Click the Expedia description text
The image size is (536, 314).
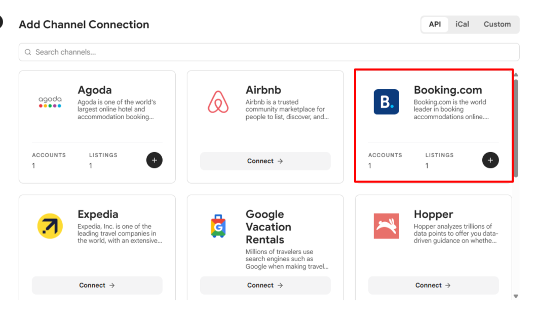point(120,233)
